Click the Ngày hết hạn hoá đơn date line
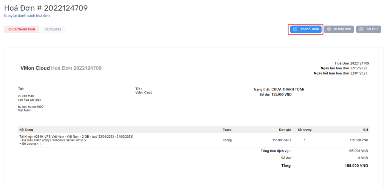 point(341,73)
